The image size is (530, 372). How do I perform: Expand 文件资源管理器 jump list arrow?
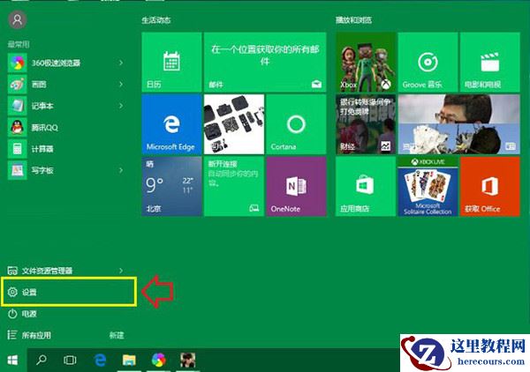click(121, 271)
